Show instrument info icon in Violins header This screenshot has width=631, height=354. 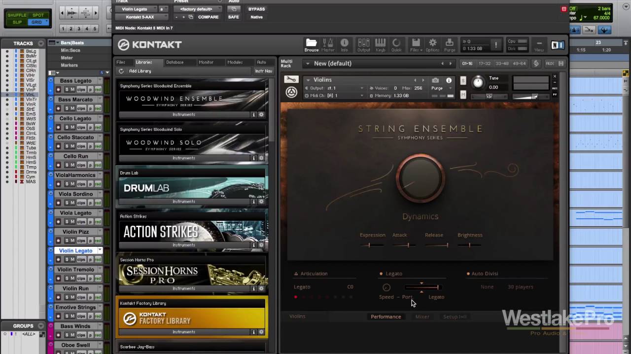point(449,80)
